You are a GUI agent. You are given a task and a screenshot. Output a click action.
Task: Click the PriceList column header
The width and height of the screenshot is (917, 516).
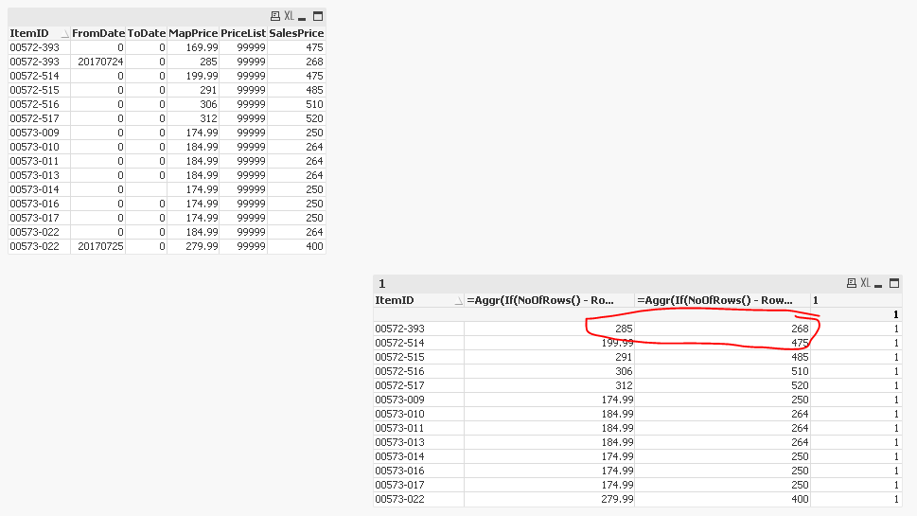(243, 33)
